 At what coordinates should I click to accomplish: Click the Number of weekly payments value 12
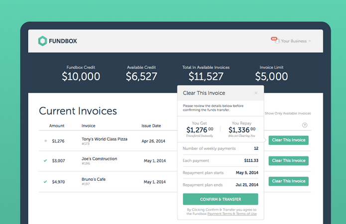(x=256, y=148)
